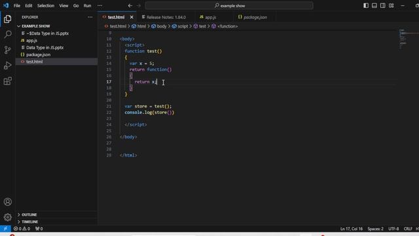Collapse the EXAMPLE SHOW folder section
This screenshot has height=236, width=419.
tap(35, 26)
